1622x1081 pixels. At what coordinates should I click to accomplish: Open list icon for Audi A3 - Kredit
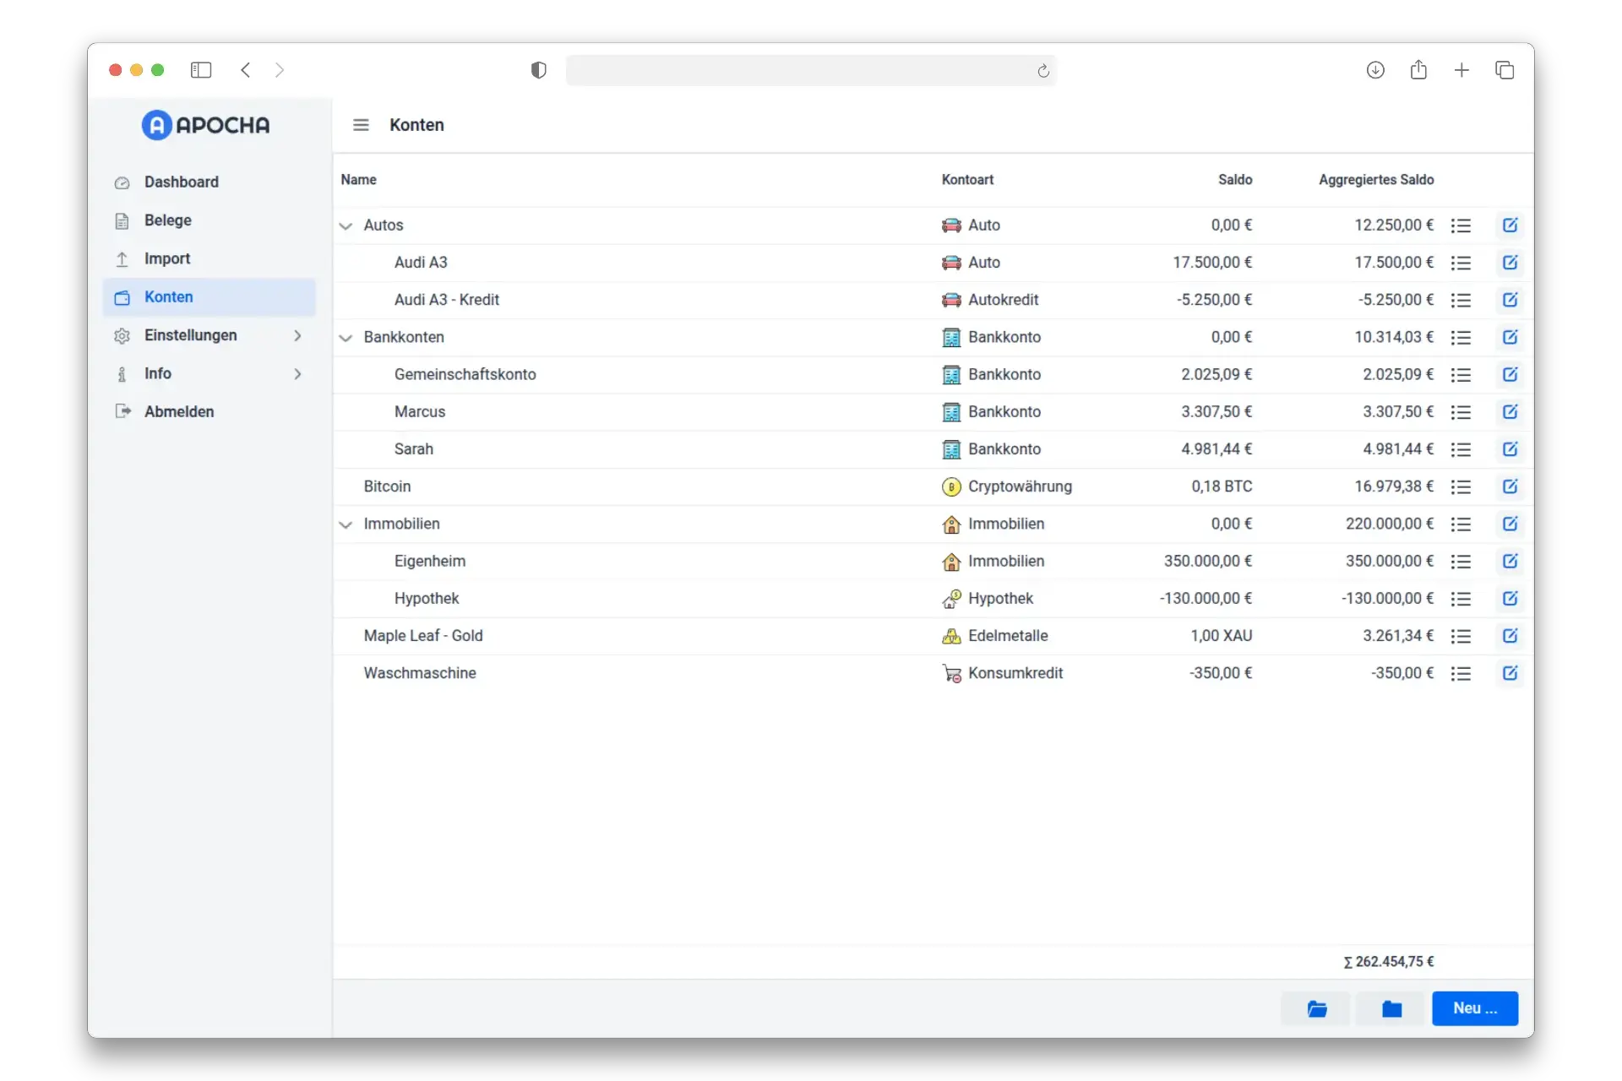(x=1461, y=301)
